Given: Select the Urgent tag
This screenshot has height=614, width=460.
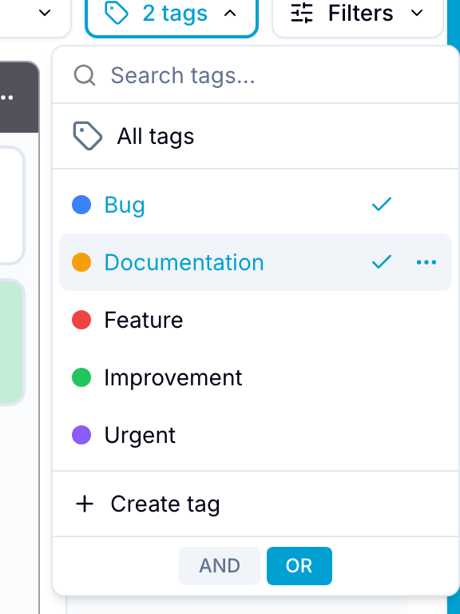Looking at the screenshot, I should point(256,435).
